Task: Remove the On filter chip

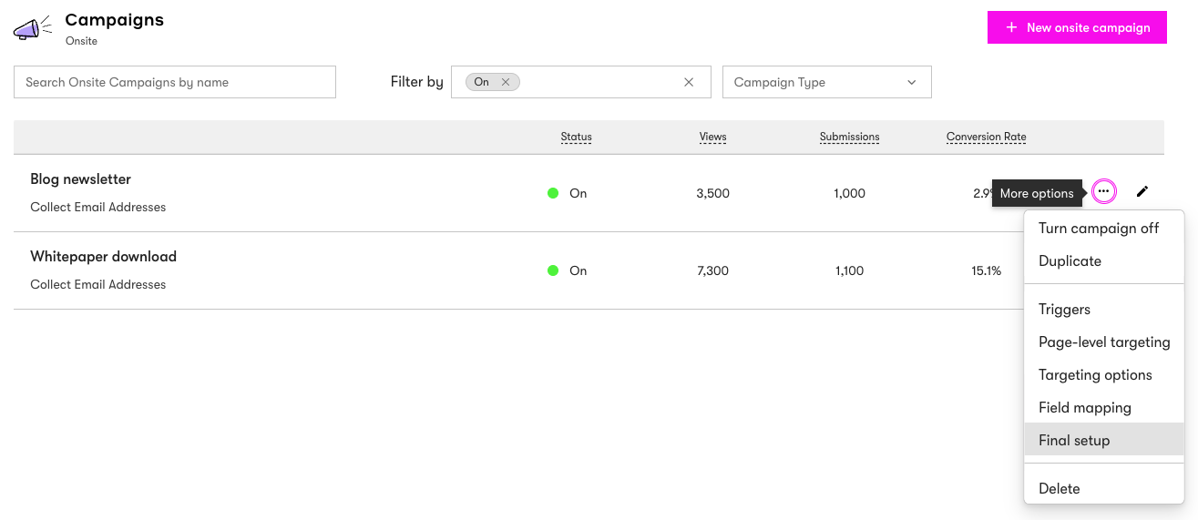Action: pos(506,82)
